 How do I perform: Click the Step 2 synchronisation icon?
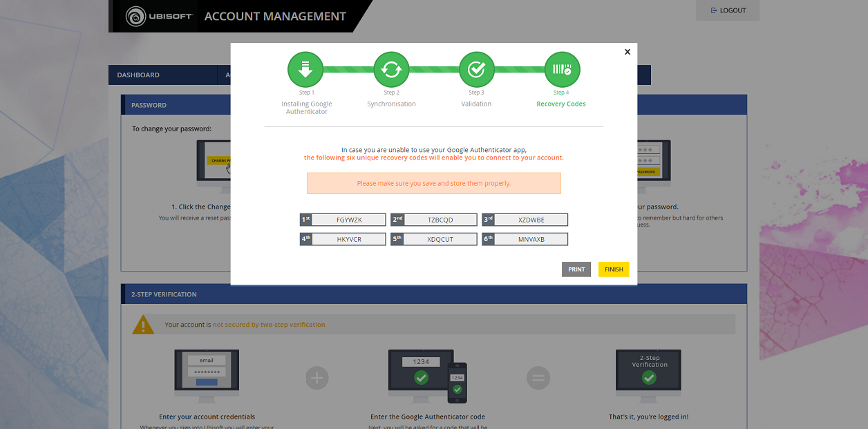(x=391, y=70)
